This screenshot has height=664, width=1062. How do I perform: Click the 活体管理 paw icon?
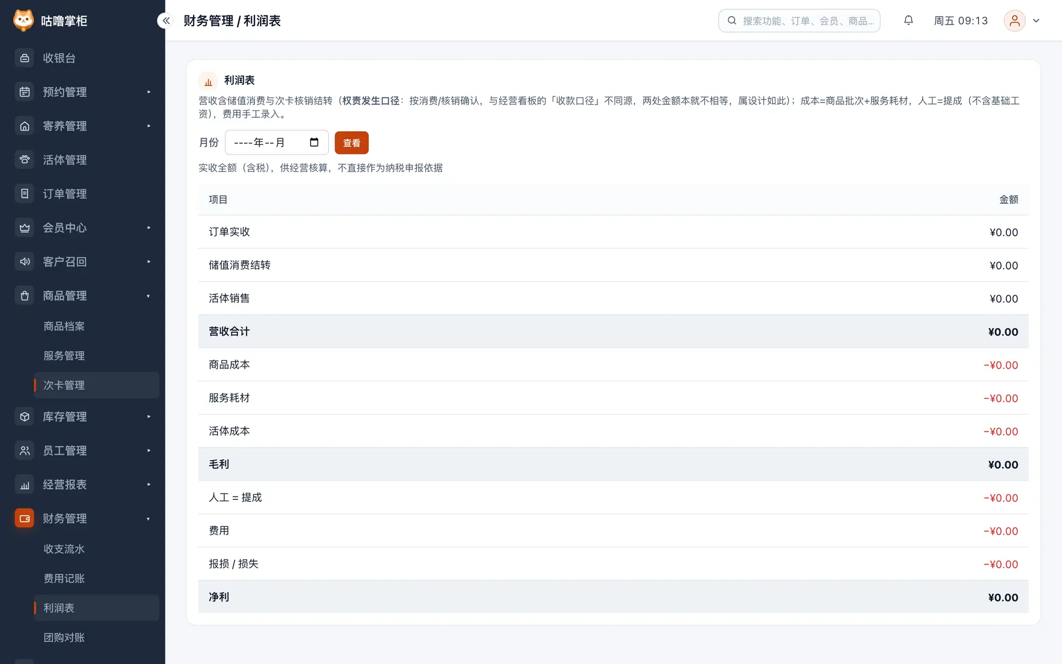(24, 160)
